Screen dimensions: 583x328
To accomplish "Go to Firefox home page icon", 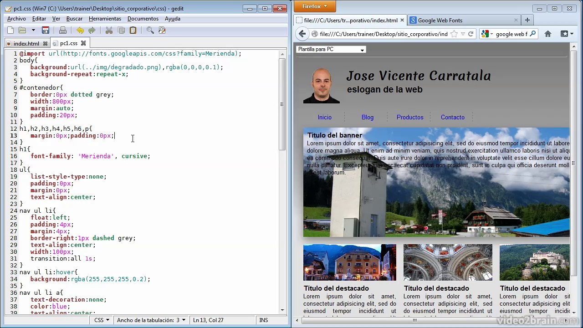I will tap(548, 34).
